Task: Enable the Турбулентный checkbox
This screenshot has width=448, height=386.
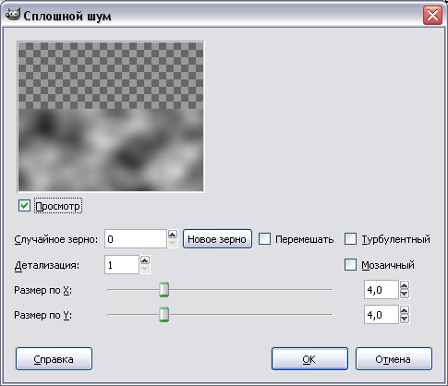Action: tap(350, 239)
